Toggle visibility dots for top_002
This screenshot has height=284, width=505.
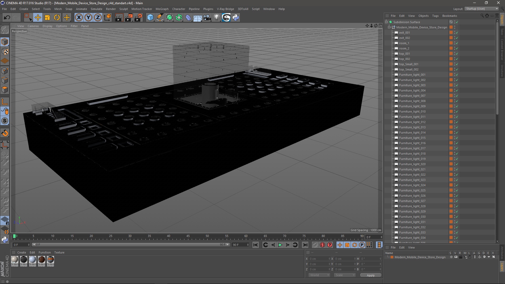[454, 59]
